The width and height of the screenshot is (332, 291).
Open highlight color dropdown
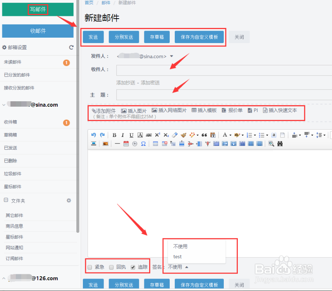242,135
